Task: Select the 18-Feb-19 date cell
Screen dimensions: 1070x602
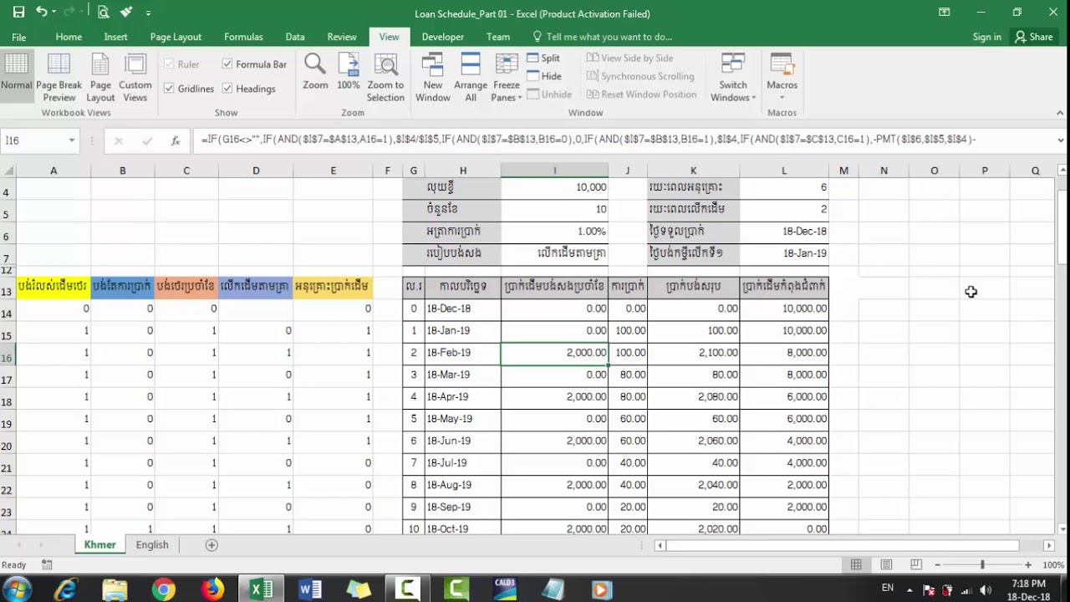Action: [462, 353]
